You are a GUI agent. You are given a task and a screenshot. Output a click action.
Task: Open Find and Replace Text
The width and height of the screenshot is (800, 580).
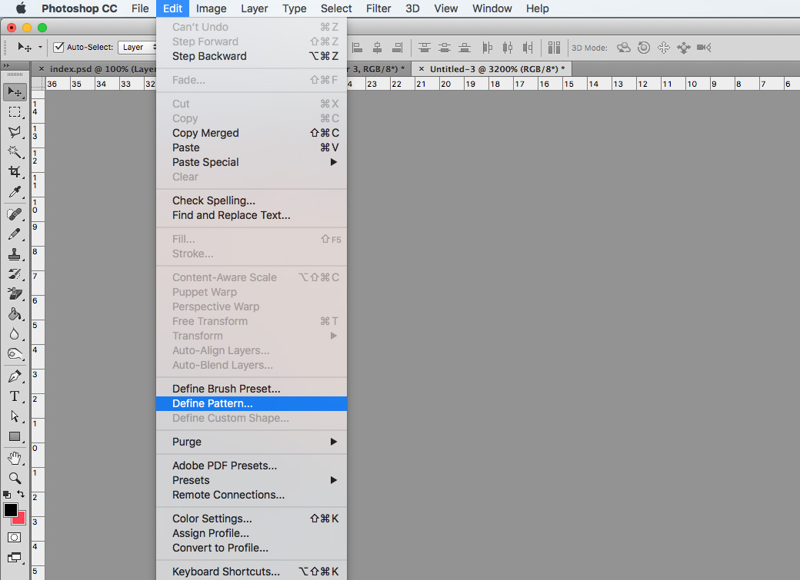(x=252, y=215)
